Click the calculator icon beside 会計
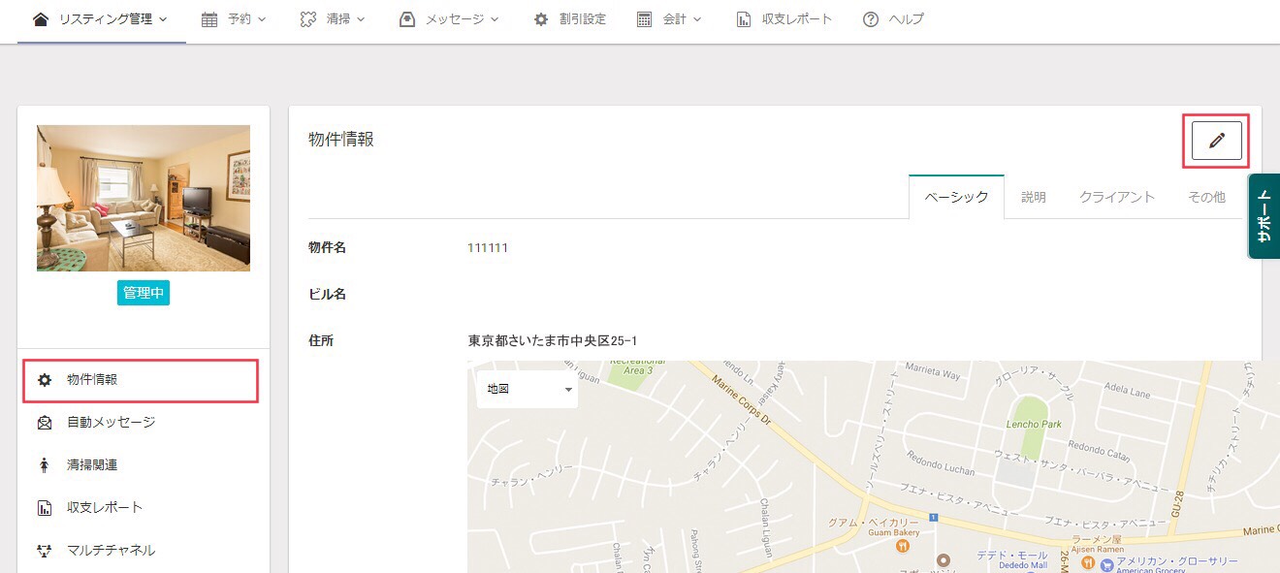 [x=644, y=18]
